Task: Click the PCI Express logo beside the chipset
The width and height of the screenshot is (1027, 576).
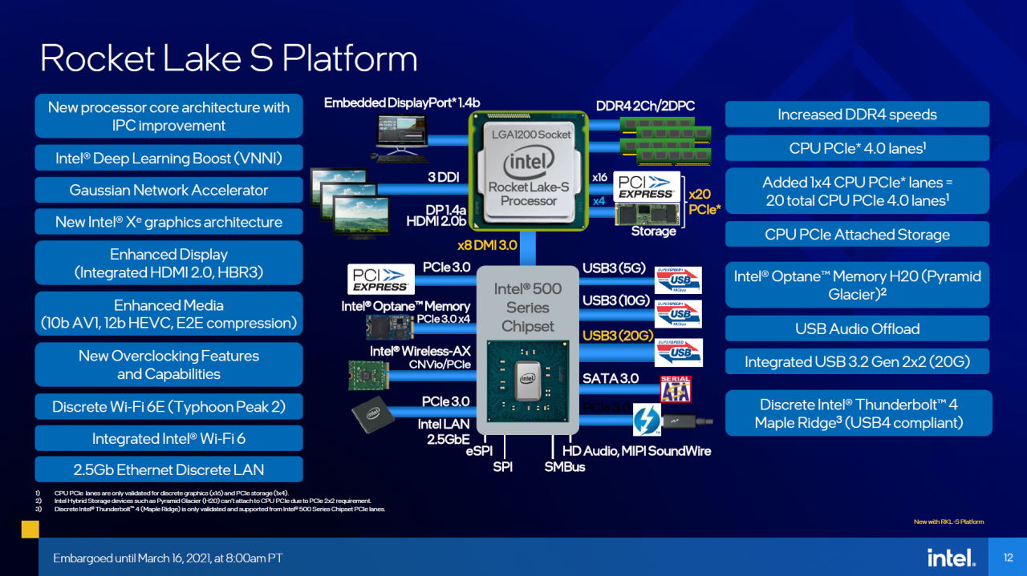Action: point(381,279)
